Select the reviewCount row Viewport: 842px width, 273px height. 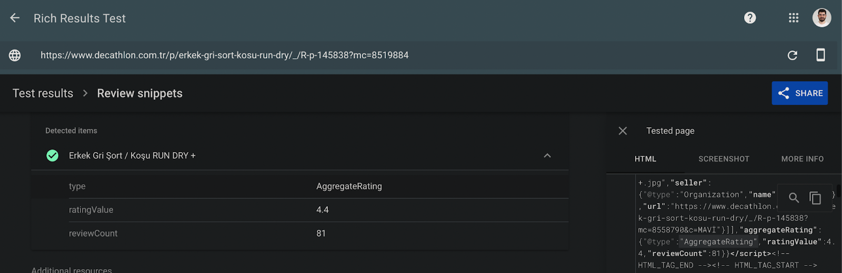point(318,234)
